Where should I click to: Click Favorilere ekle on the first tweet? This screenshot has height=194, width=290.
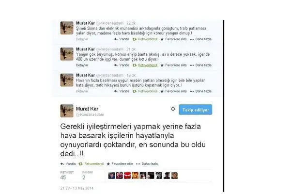[x=173, y=39]
